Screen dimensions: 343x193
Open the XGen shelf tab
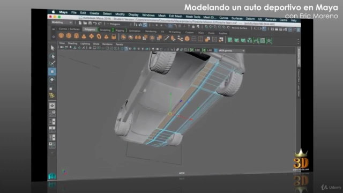[x=201, y=33]
